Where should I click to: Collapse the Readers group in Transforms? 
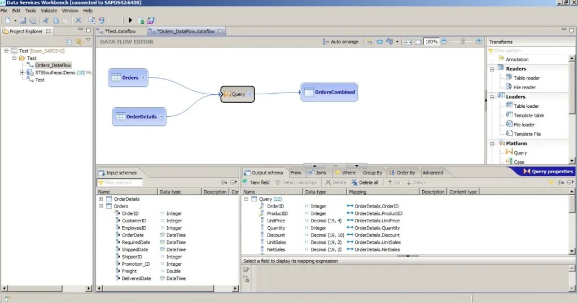492,69
